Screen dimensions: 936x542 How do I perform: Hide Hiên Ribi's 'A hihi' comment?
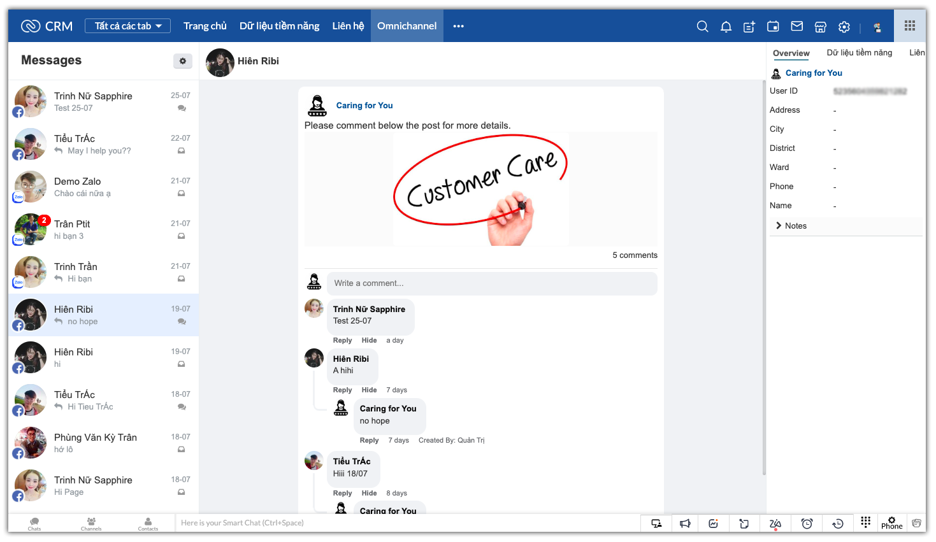pyautogui.click(x=369, y=390)
